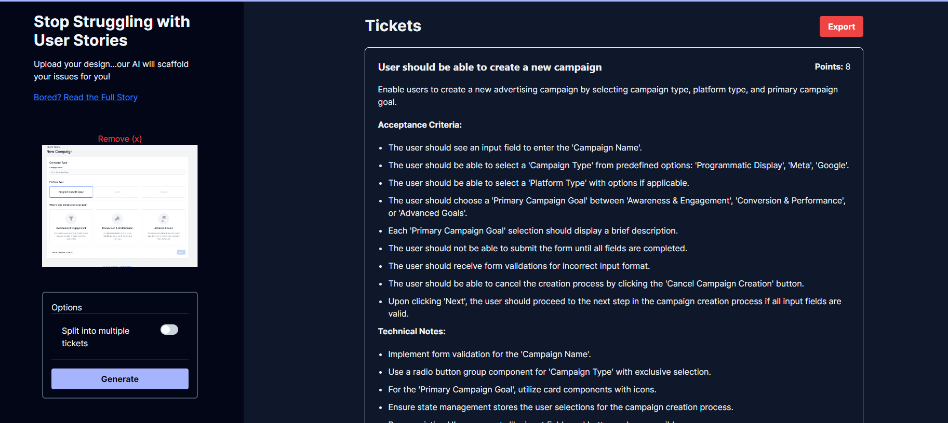
Task: Click the Next button inside the preview image
Action: coord(181,252)
